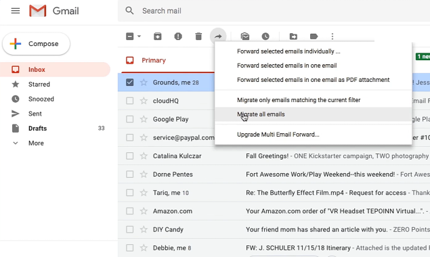Click the search magnifier icon
Image resolution: width=430 pixels, height=257 pixels.
point(129,11)
